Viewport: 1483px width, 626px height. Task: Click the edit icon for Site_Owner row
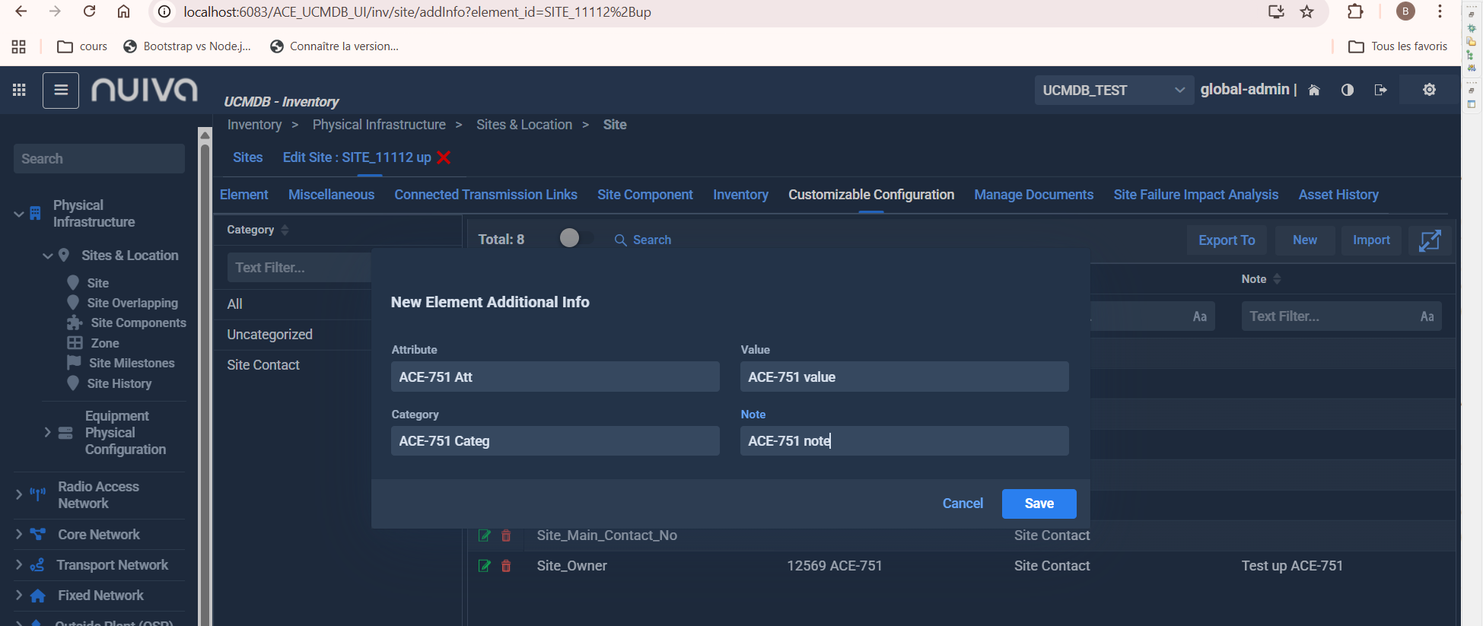click(484, 566)
